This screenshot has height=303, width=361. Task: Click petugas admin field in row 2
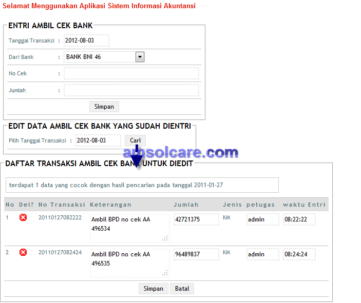coord(263,254)
